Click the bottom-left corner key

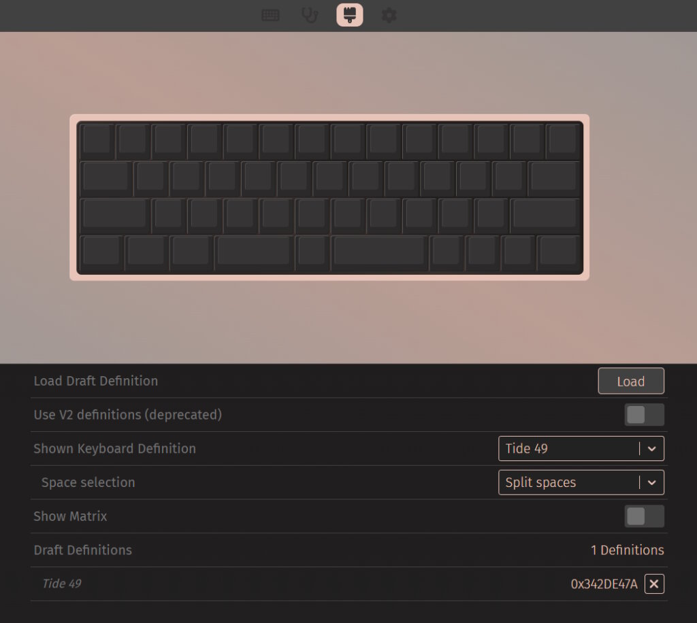click(101, 252)
